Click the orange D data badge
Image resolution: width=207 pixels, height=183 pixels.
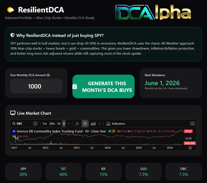pyautogui.click(x=114, y=131)
